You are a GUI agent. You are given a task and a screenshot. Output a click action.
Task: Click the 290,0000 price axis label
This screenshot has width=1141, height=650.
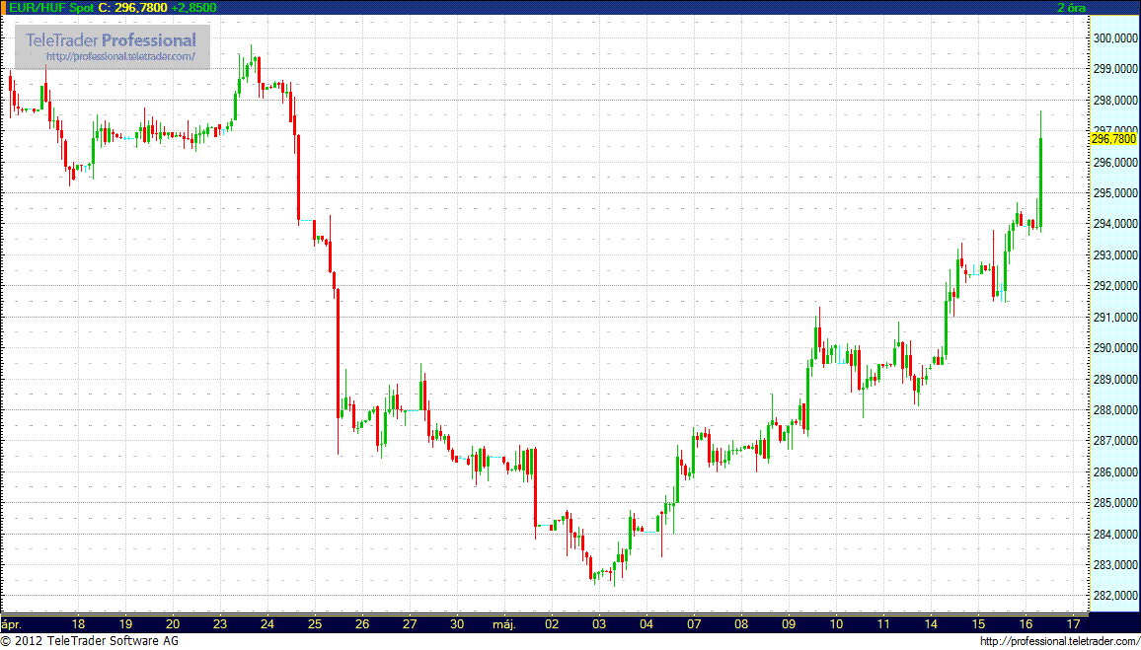(x=1114, y=348)
